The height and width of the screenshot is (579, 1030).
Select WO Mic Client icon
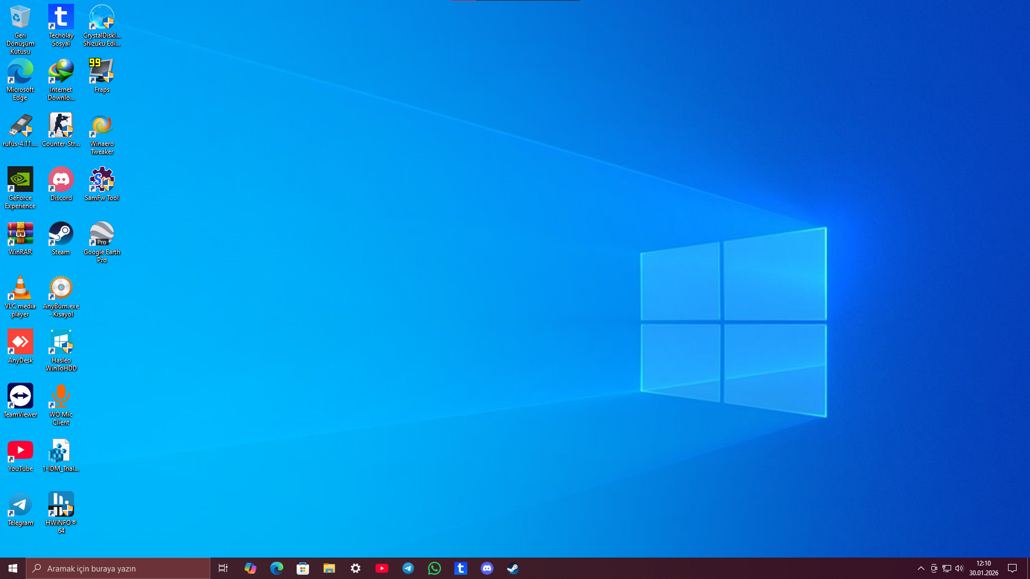(61, 405)
